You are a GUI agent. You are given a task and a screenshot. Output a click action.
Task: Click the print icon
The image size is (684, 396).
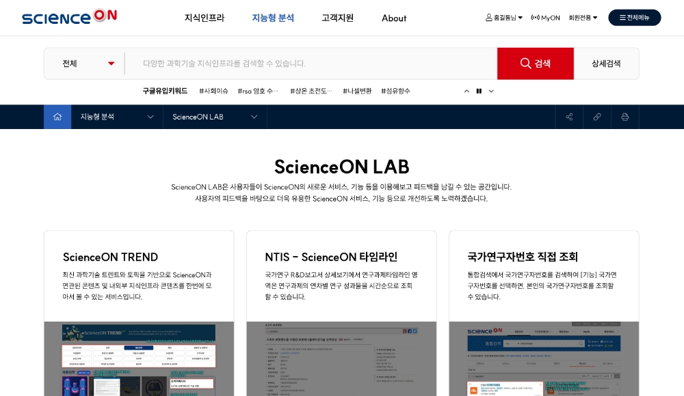point(625,117)
